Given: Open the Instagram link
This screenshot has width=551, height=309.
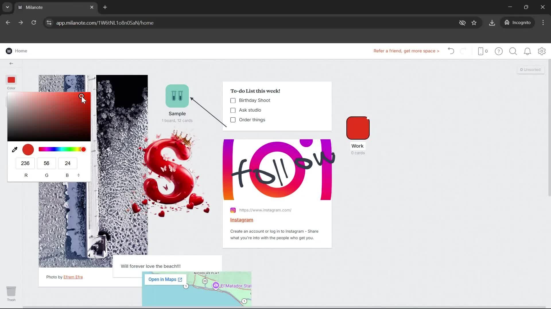Looking at the screenshot, I should pyautogui.click(x=241, y=220).
